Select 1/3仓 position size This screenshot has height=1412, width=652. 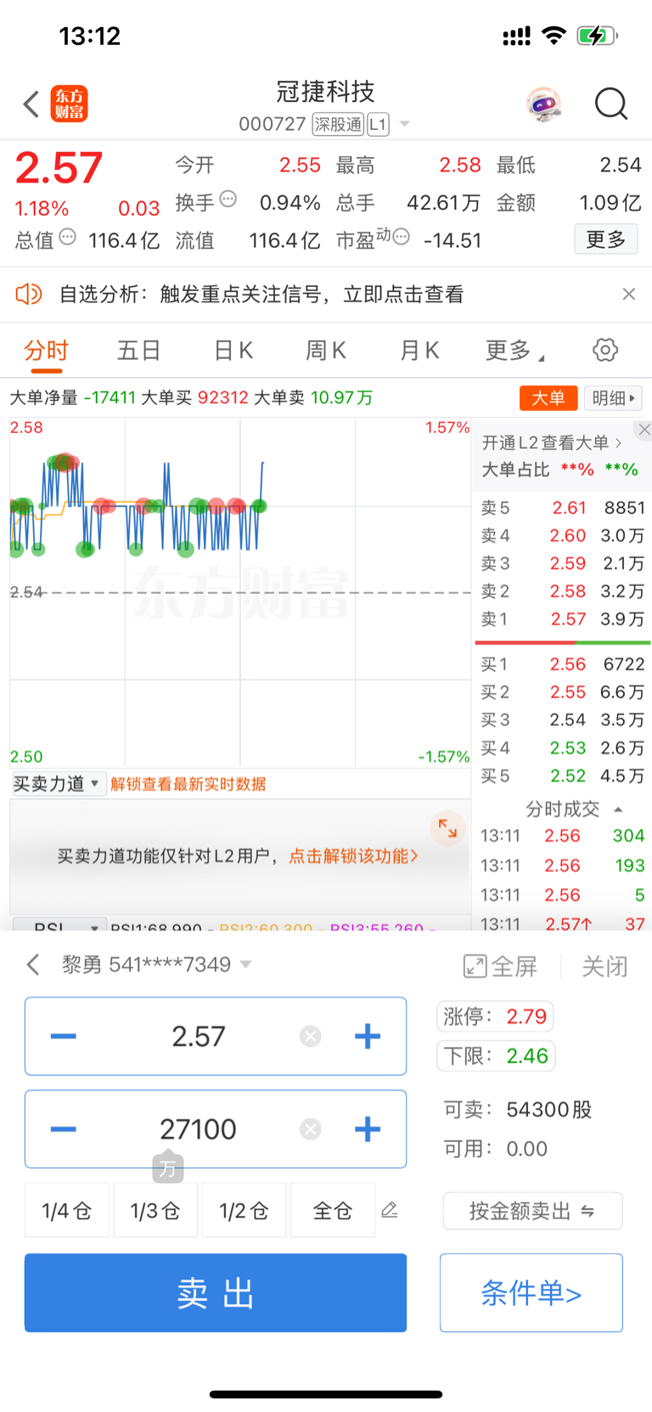pyautogui.click(x=155, y=1211)
